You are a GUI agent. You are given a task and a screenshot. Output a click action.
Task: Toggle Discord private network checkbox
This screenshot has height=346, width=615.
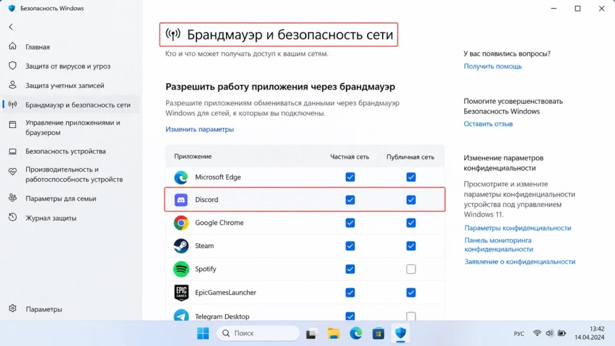pyautogui.click(x=350, y=199)
